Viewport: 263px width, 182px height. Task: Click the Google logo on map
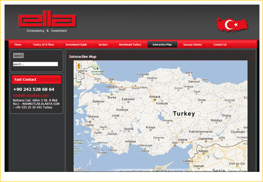[81, 169]
